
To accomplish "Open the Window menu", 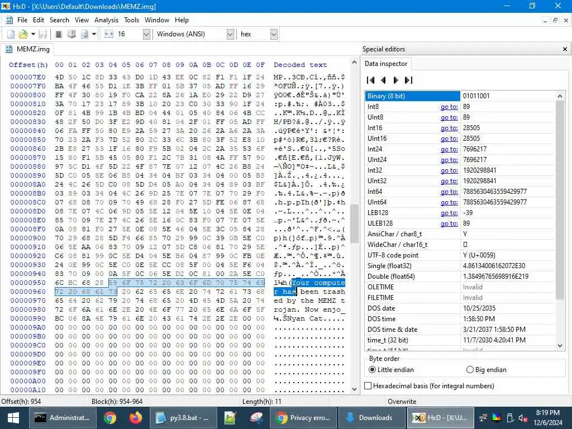I will tap(157, 20).
